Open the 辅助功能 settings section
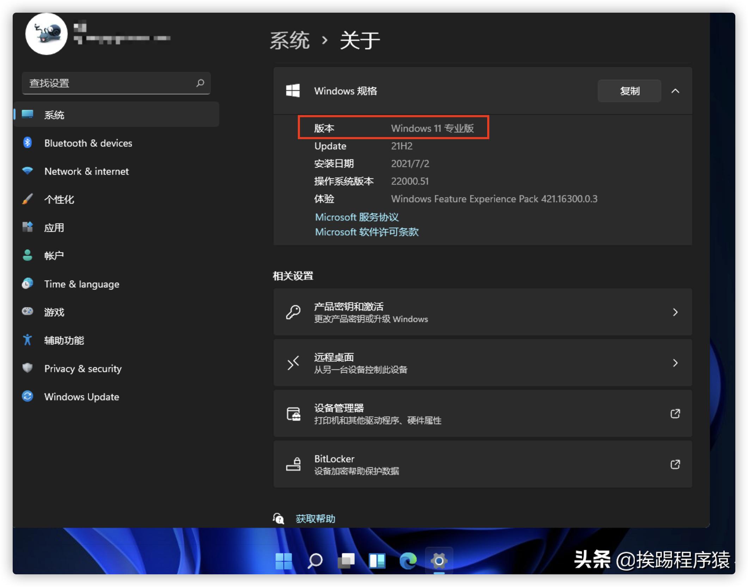The height and width of the screenshot is (587, 748). 64,340
